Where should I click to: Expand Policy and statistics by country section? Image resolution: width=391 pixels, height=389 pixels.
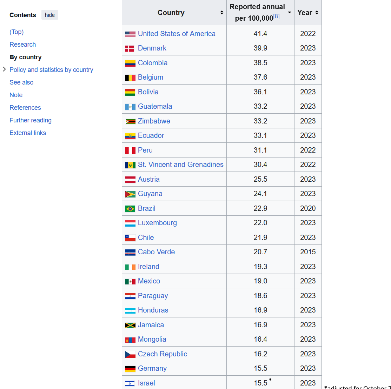pos(4,69)
